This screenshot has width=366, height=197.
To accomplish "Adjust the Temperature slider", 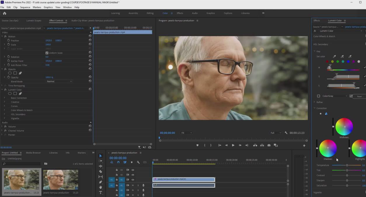I will pos(346,165).
